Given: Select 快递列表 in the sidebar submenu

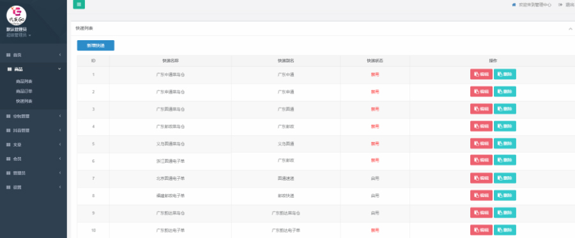Looking at the screenshot, I should click(24, 101).
